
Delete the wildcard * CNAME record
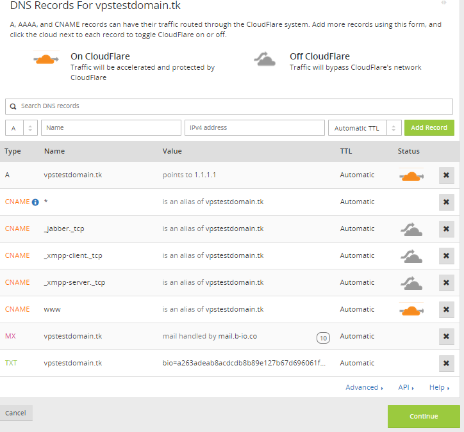446,202
